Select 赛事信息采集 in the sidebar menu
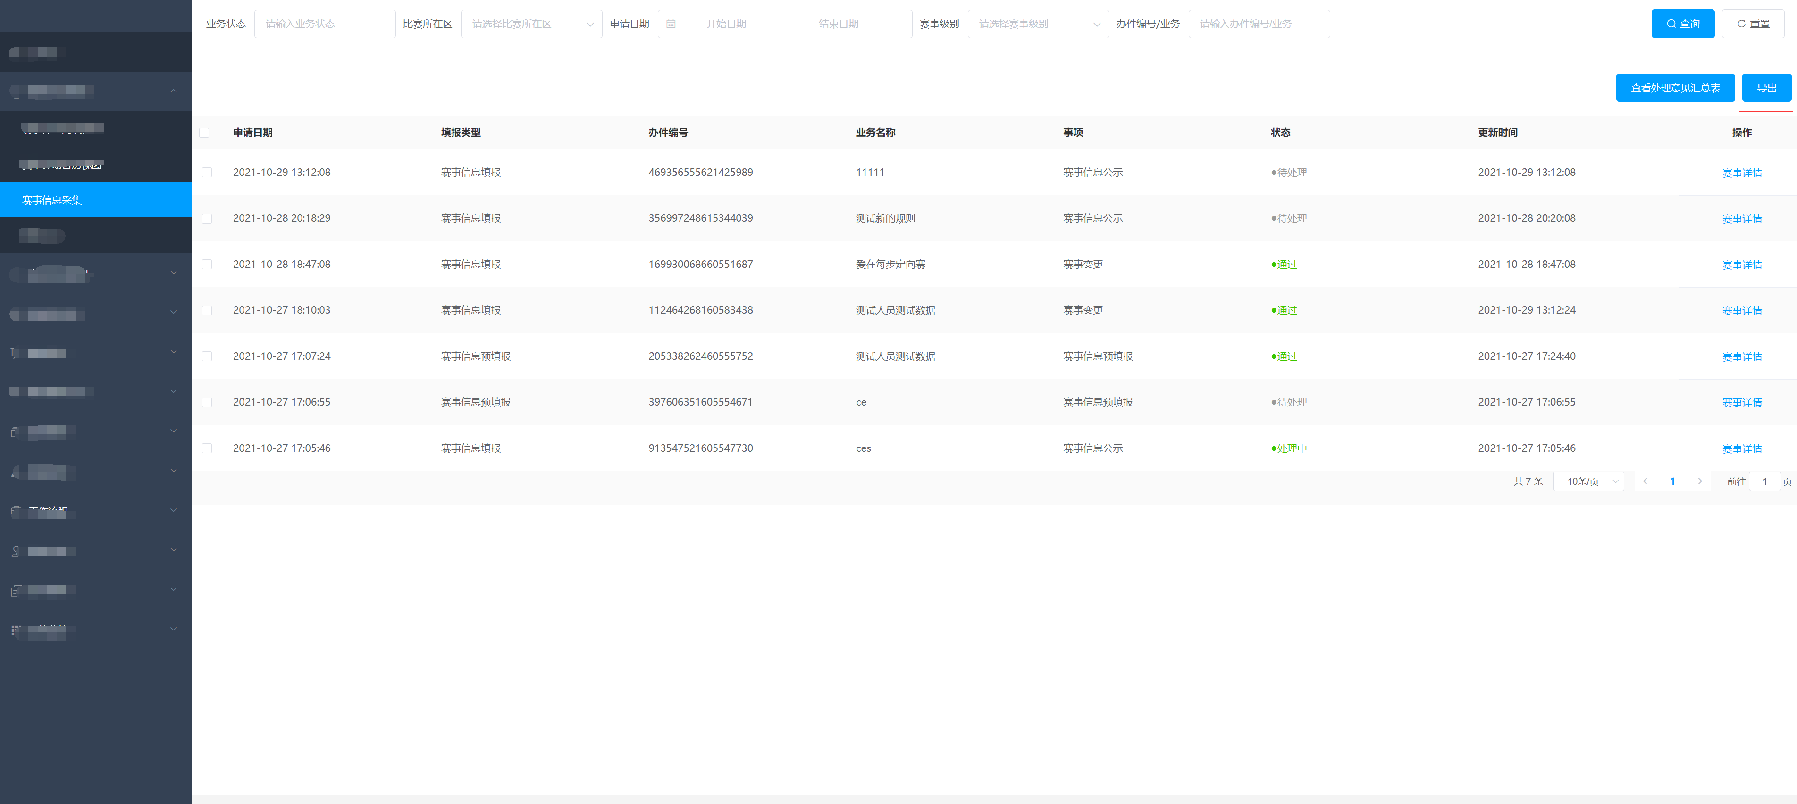The height and width of the screenshot is (804, 1797). (x=52, y=200)
